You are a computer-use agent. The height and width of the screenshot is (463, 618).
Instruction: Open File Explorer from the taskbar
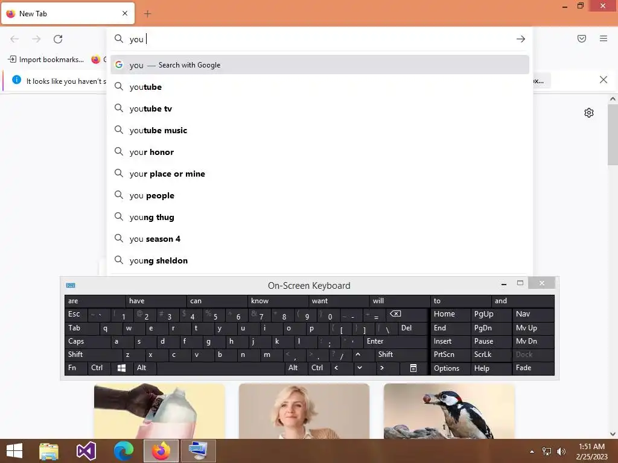pos(48,451)
